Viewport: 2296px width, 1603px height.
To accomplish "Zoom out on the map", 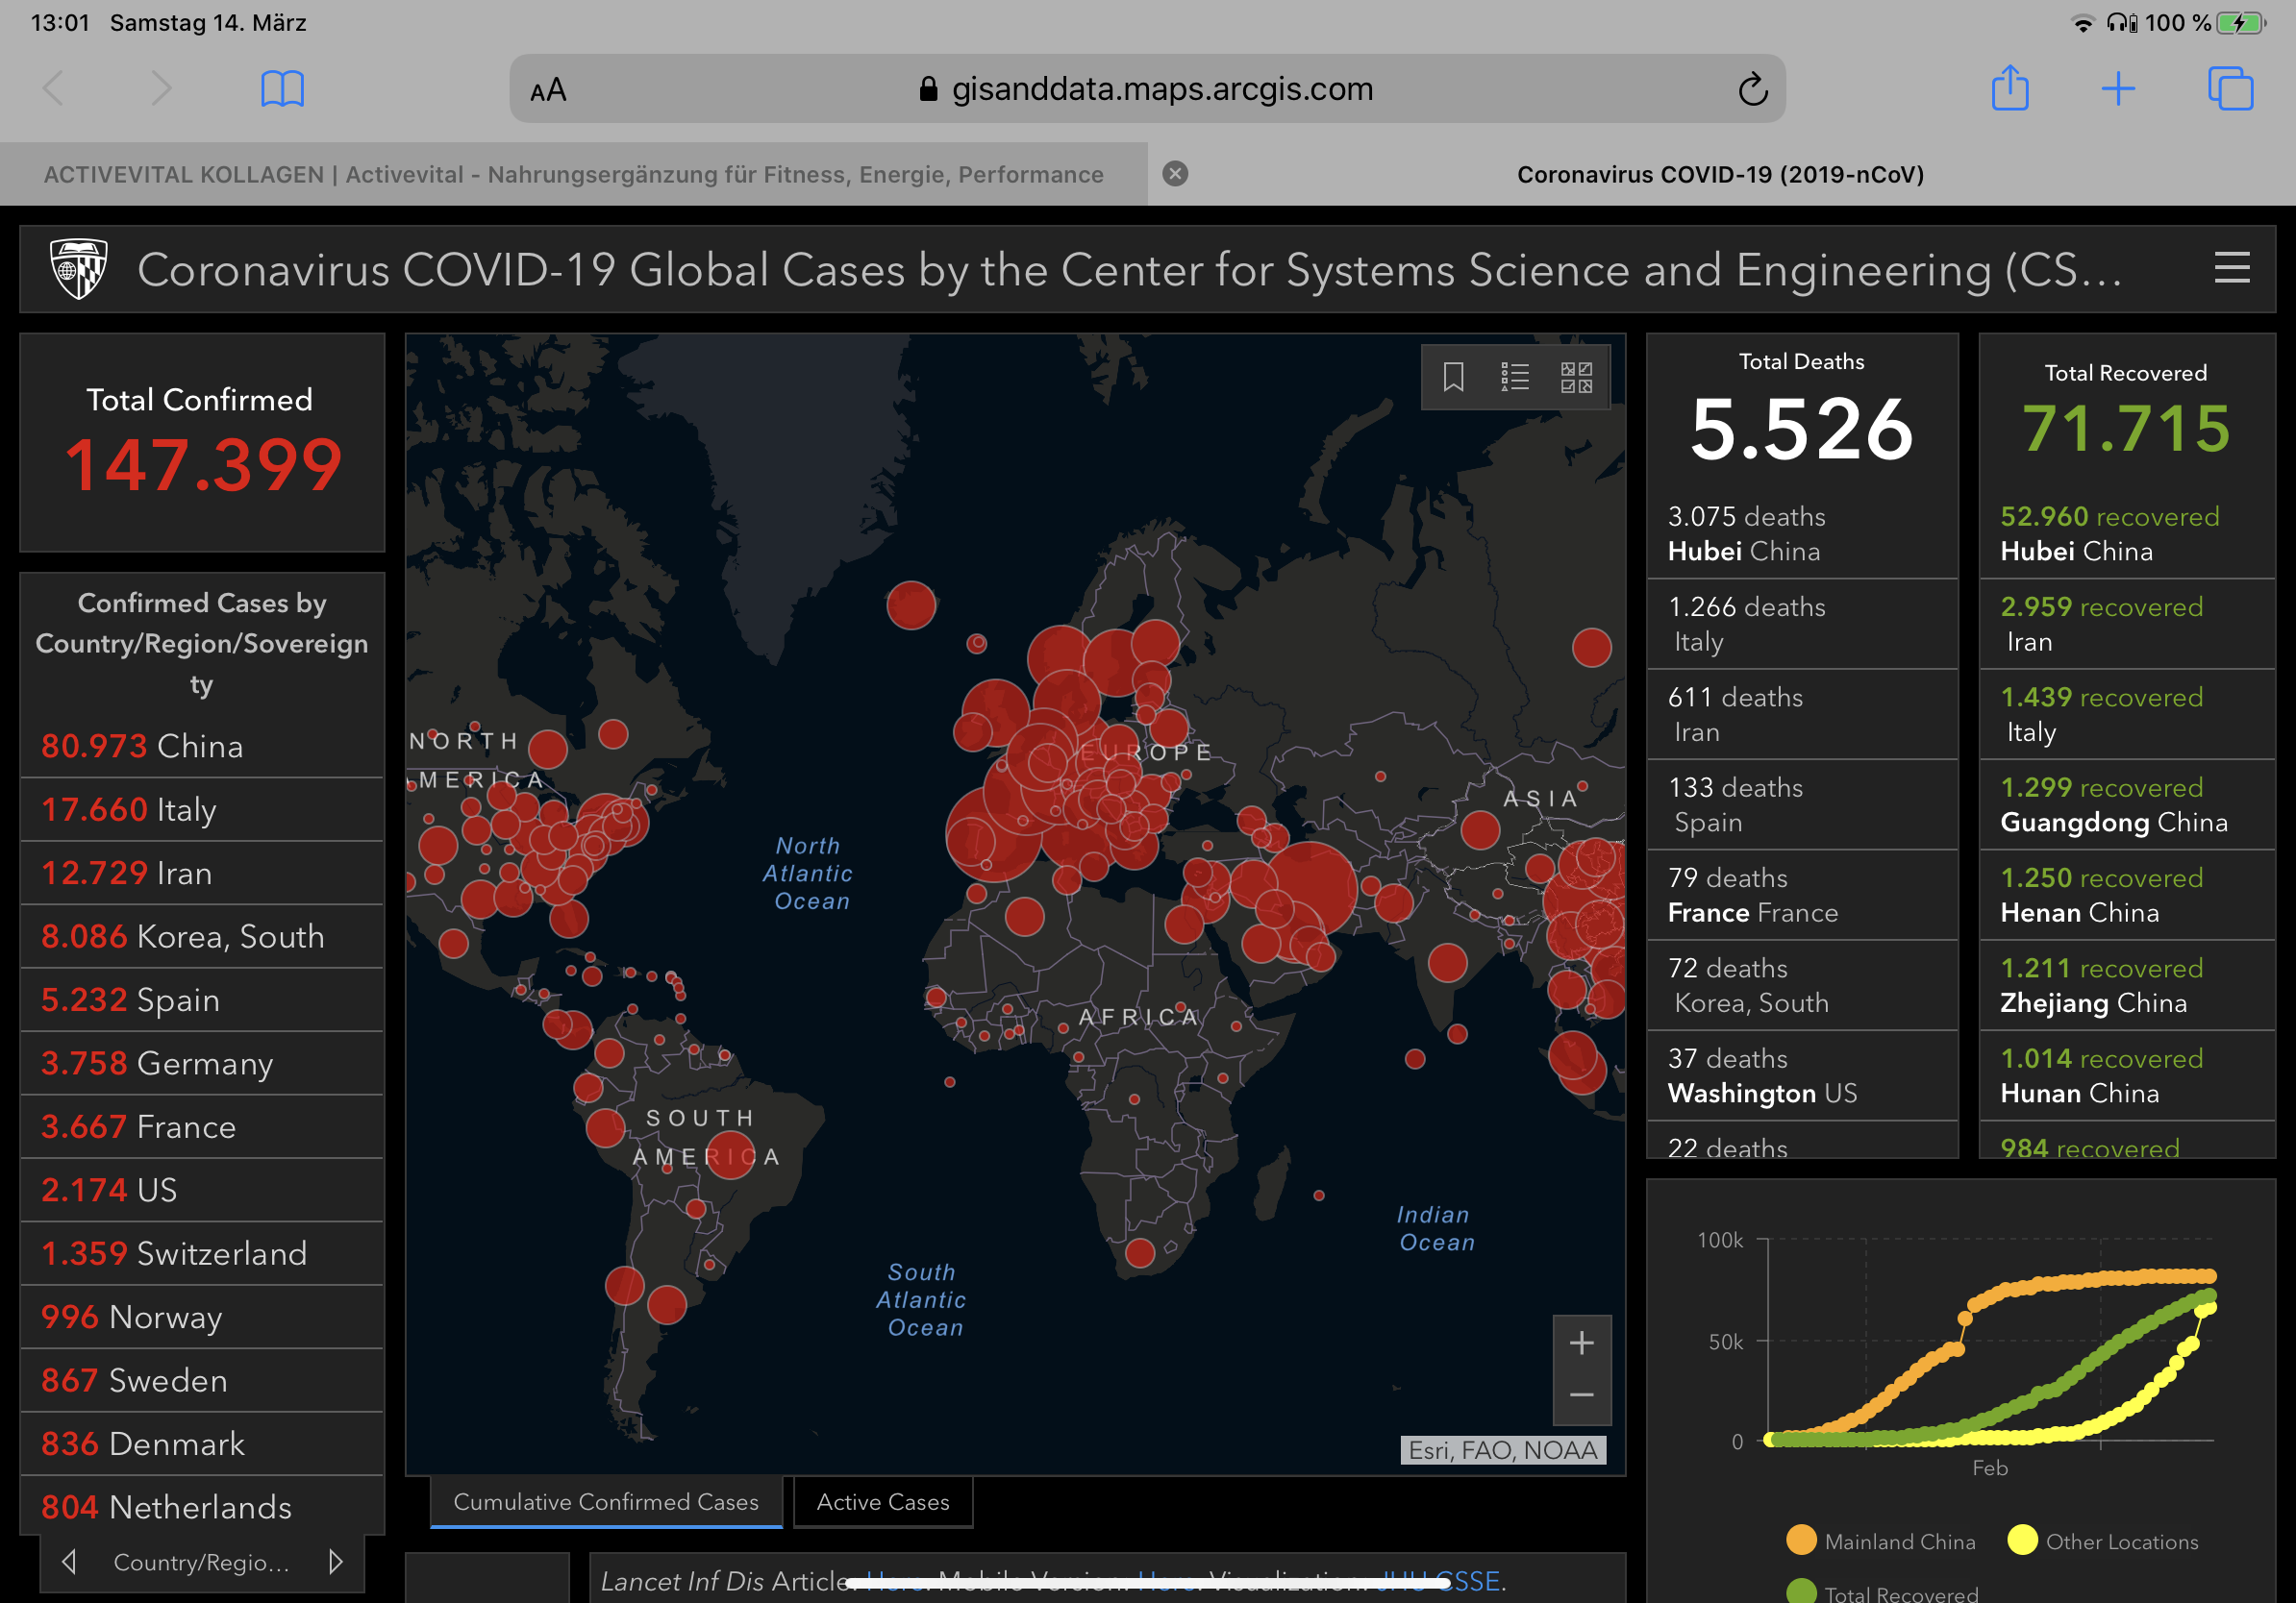I will pyautogui.click(x=1581, y=1395).
